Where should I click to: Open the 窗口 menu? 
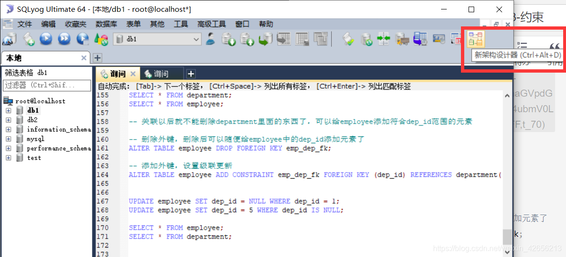(x=242, y=24)
